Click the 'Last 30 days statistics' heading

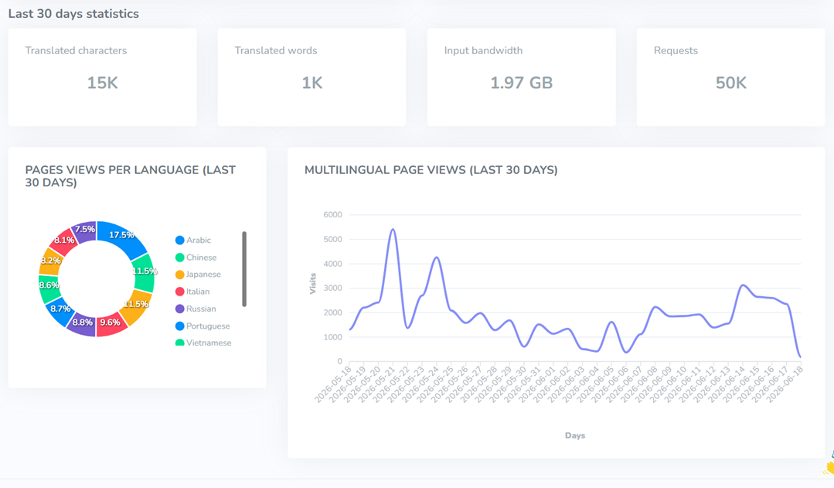click(73, 14)
